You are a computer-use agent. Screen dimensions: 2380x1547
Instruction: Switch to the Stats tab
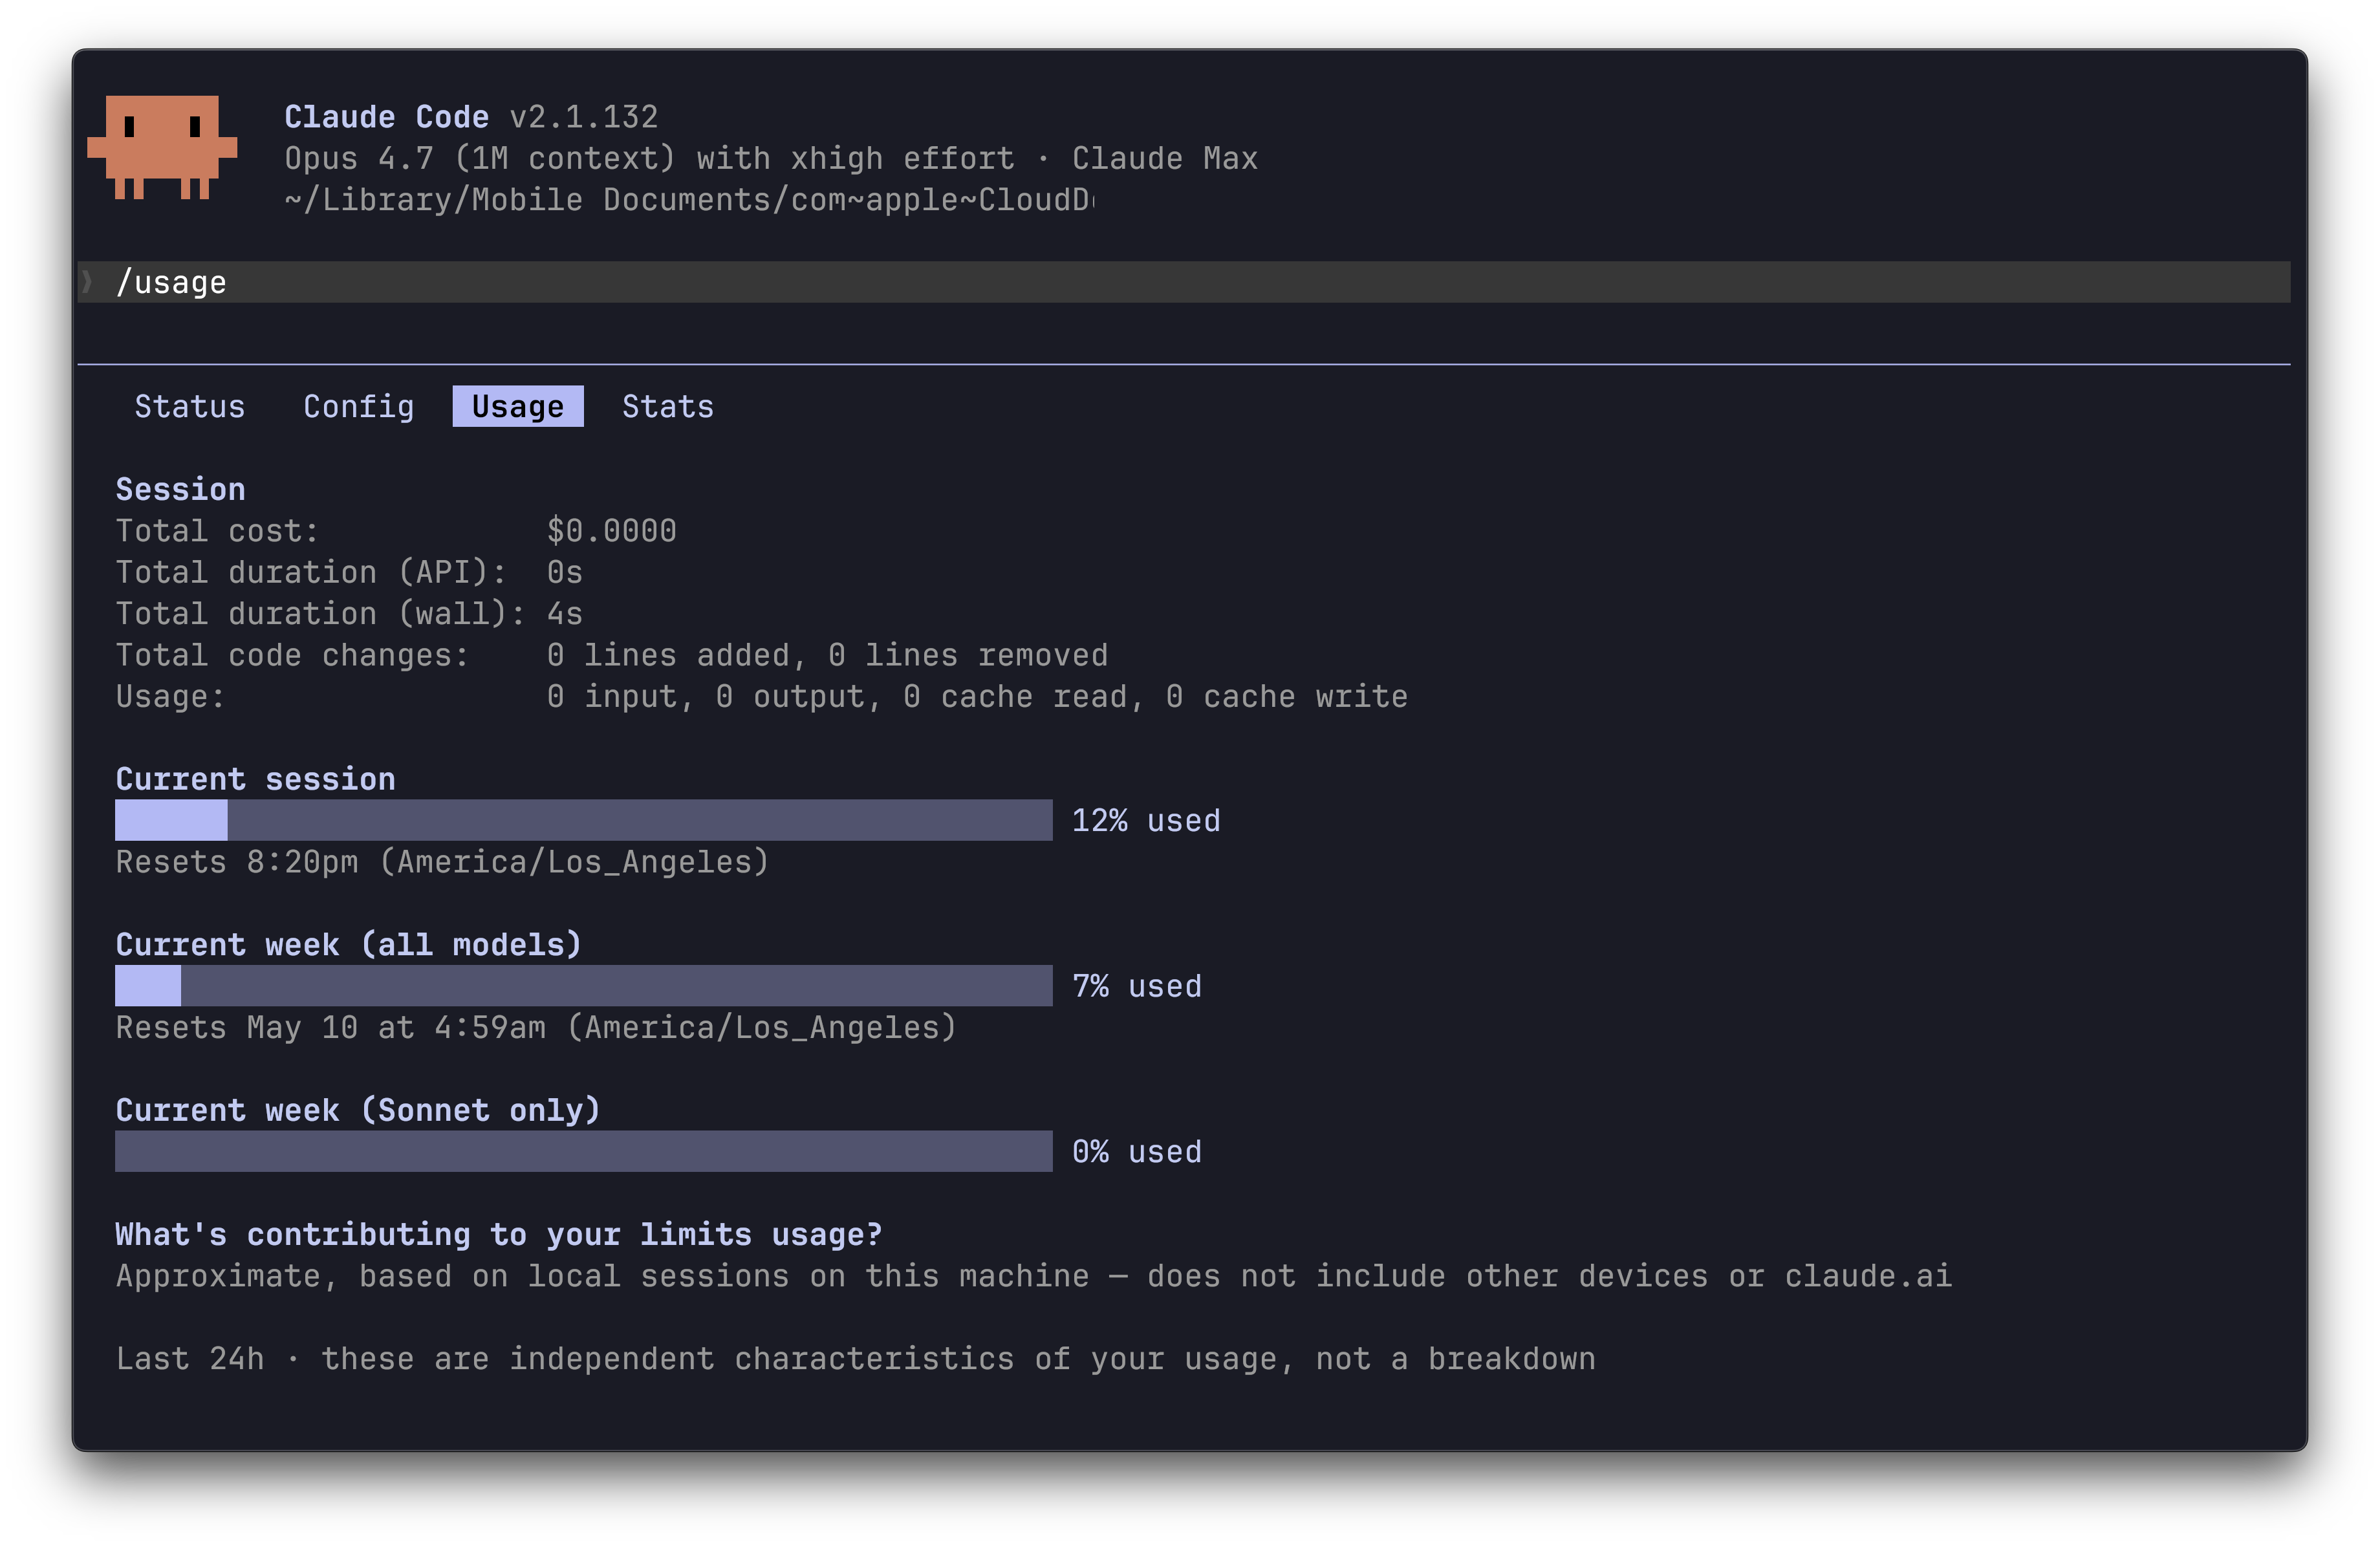coord(668,406)
